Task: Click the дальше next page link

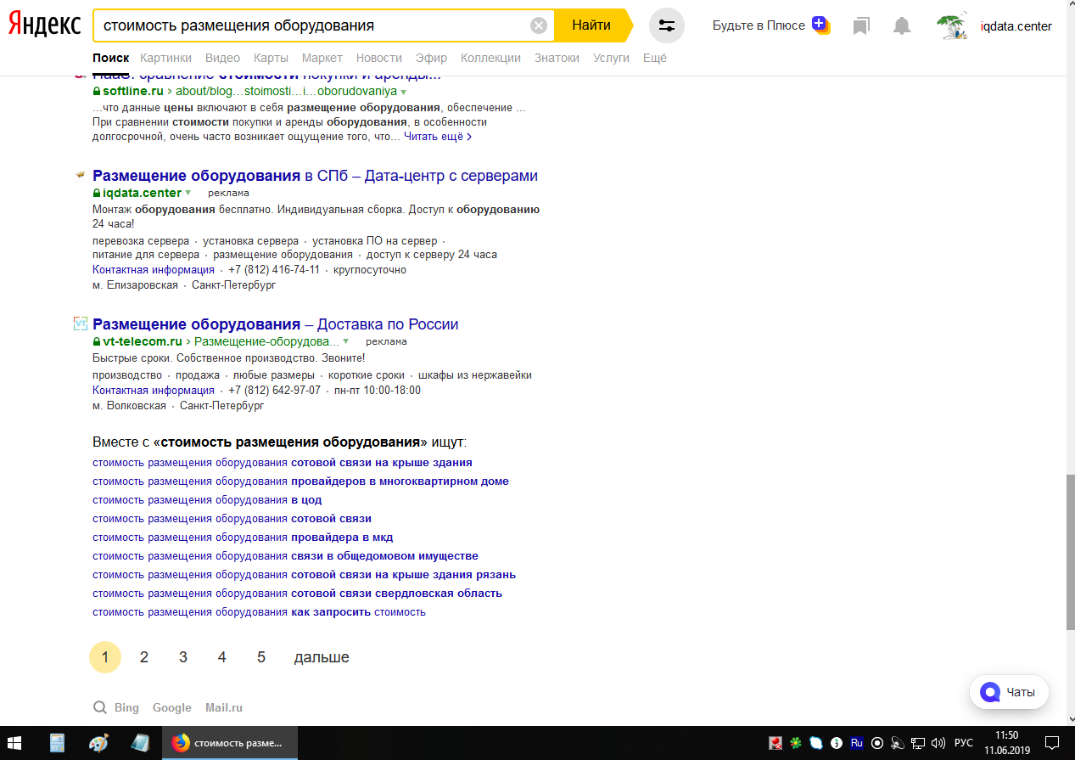Action: [322, 657]
